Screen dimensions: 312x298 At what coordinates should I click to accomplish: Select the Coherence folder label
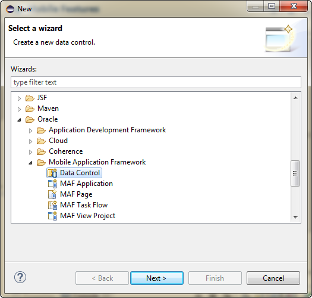65,151
